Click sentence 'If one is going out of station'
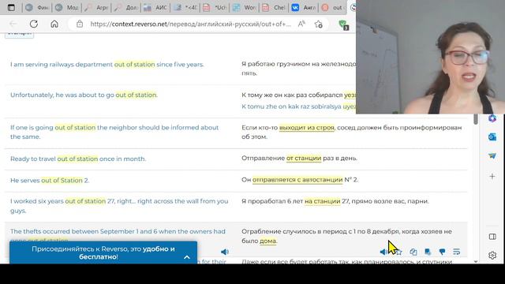The width and height of the screenshot is (505, 284). [114, 132]
